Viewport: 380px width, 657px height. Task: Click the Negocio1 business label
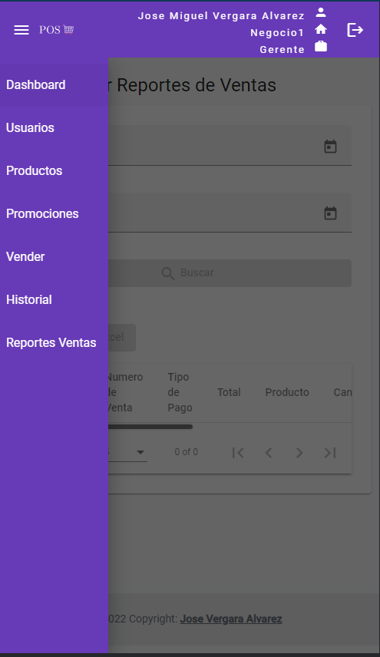click(277, 33)
